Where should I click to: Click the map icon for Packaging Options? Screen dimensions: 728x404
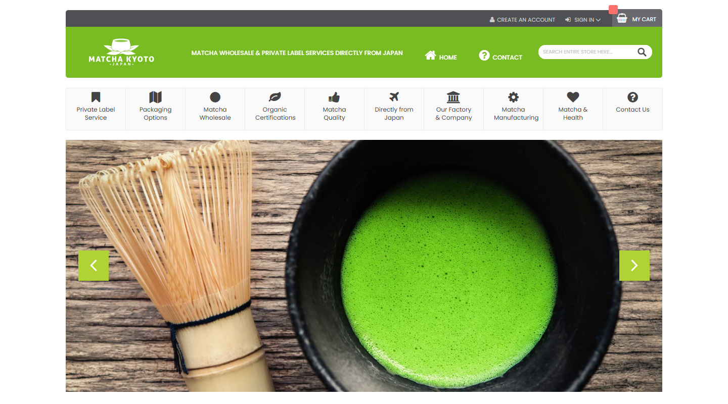pos(155,97)
